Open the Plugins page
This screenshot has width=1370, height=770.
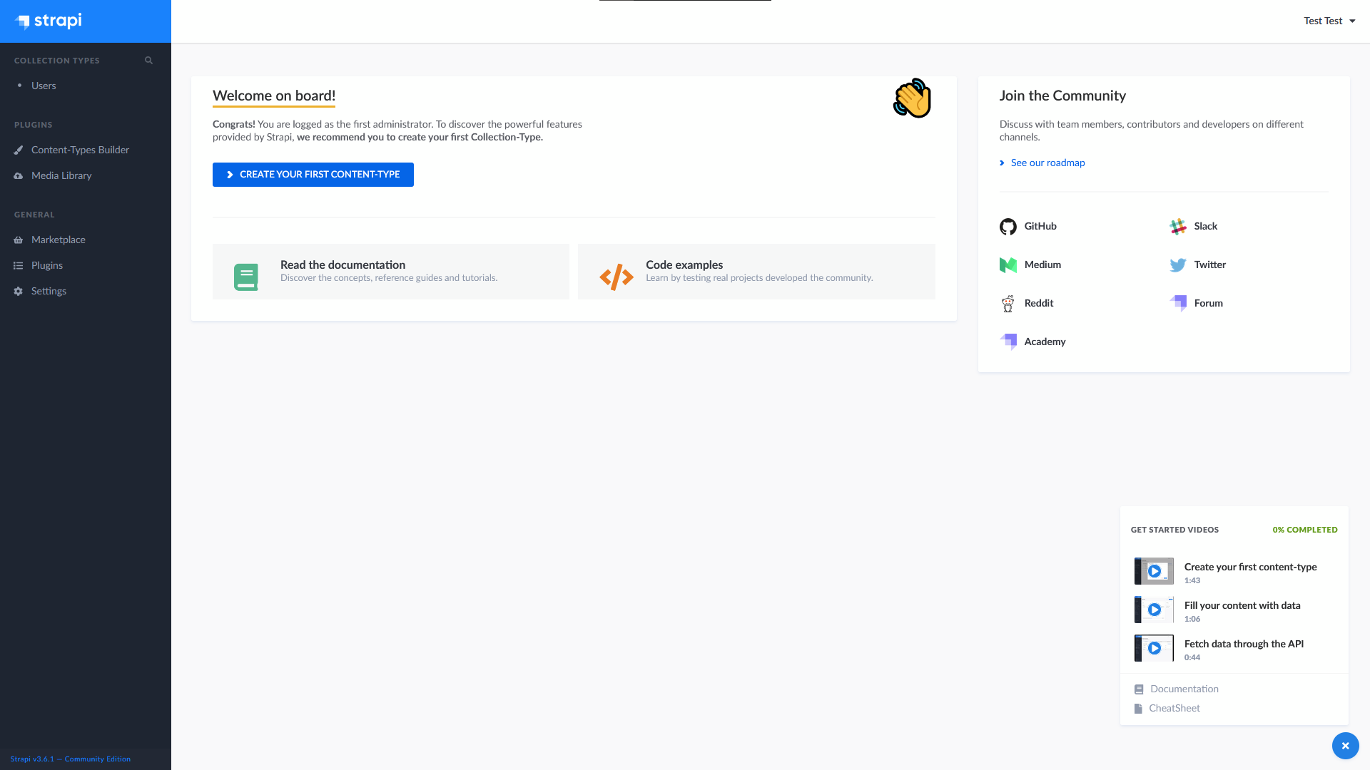coord(46,265)
